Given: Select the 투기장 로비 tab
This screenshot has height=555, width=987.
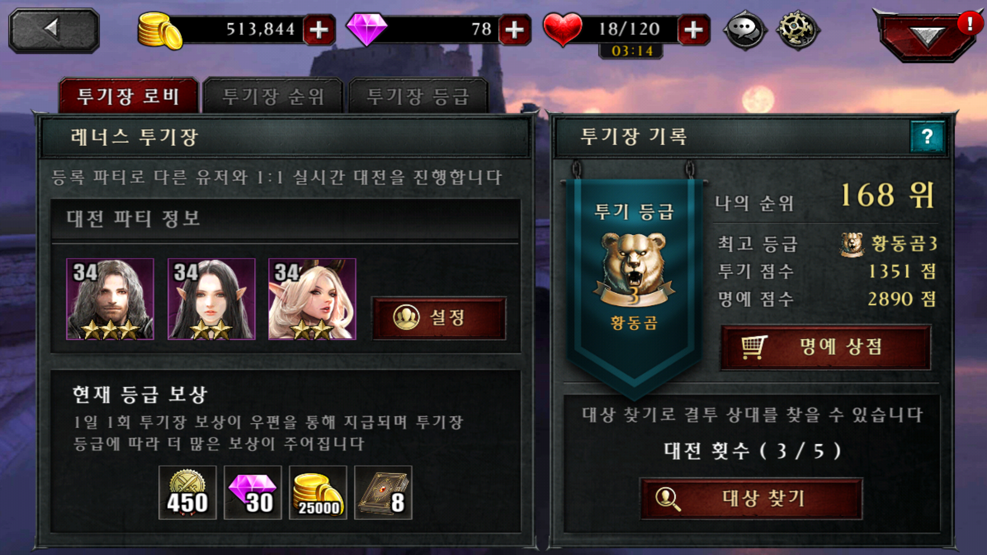Looking at the screenshot, I should (128, 96).
